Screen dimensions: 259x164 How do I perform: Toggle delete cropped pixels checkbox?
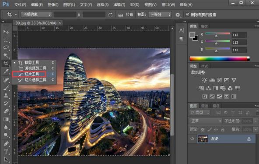tap(187, 14)
